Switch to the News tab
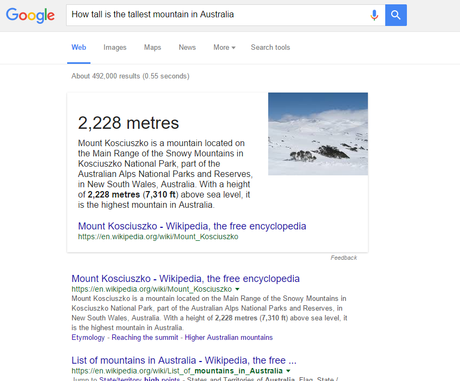Image resolution: width=460 pixels, height=381 pixels. 187,48
